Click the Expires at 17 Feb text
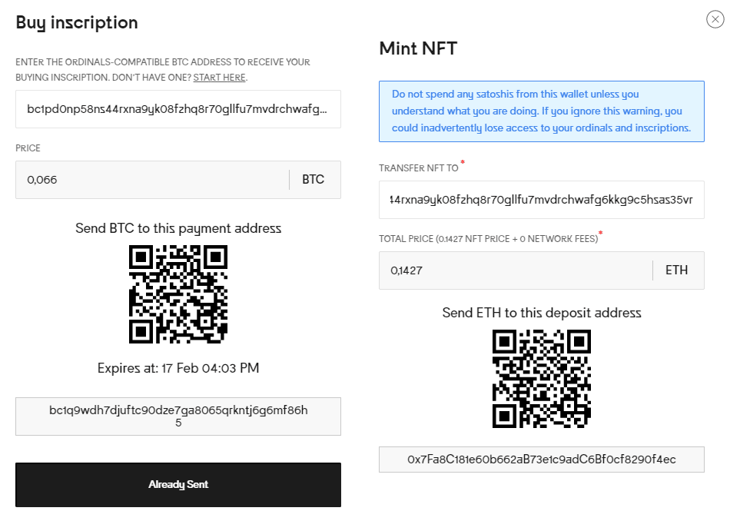740x511 pixels. (178, 368)
